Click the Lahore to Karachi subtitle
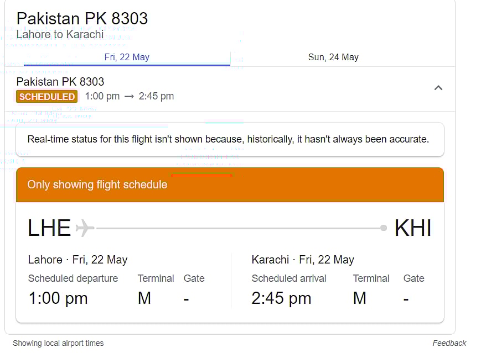This screenshot has width=481, height=353. 60,34
